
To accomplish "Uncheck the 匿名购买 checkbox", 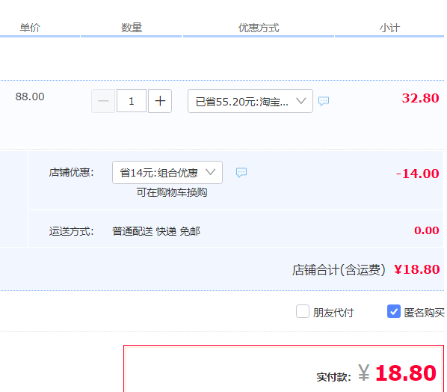I will [394, 311].
